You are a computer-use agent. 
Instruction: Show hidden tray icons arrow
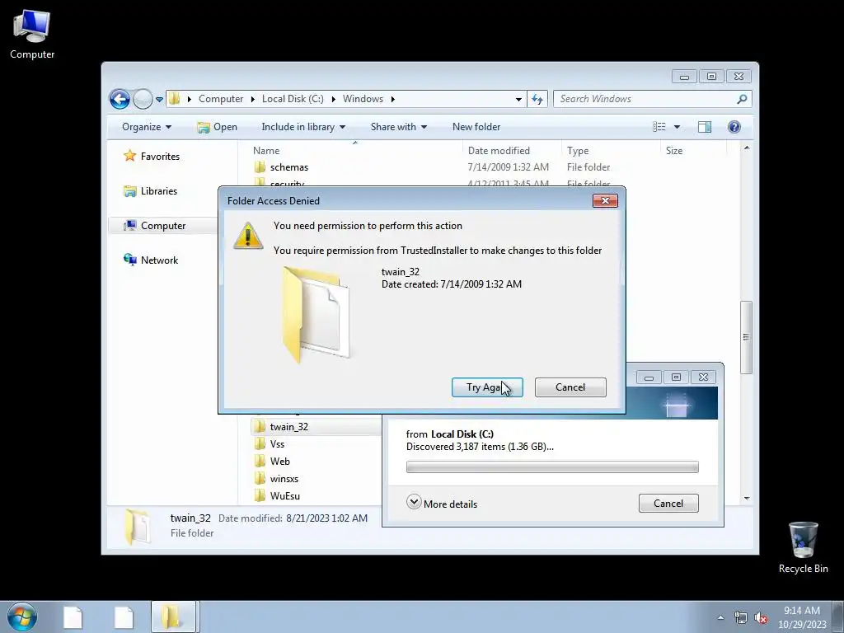[x=720, y=617]
